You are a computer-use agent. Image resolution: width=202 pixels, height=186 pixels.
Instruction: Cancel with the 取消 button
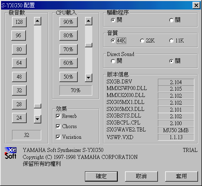point(141,176)
